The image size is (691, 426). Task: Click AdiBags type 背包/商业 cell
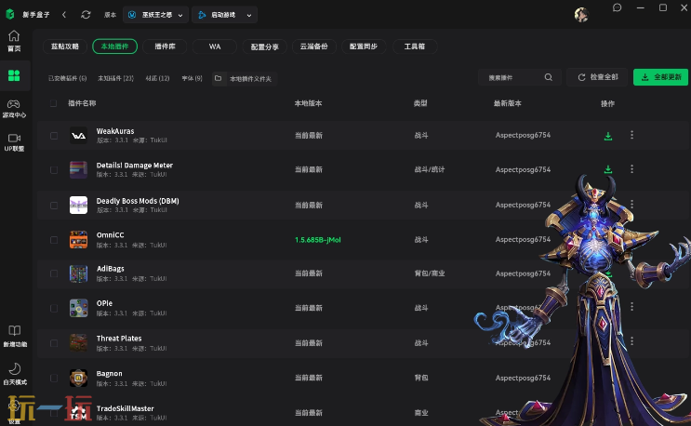(x=430, y=273)
